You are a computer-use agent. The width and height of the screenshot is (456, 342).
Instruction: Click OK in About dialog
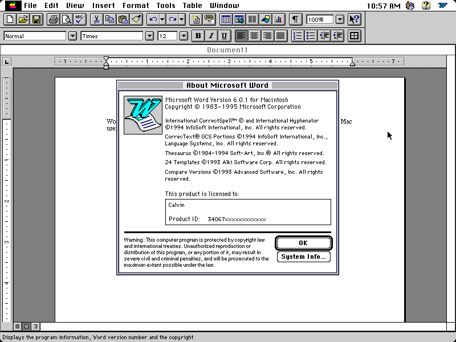point(303,243)
